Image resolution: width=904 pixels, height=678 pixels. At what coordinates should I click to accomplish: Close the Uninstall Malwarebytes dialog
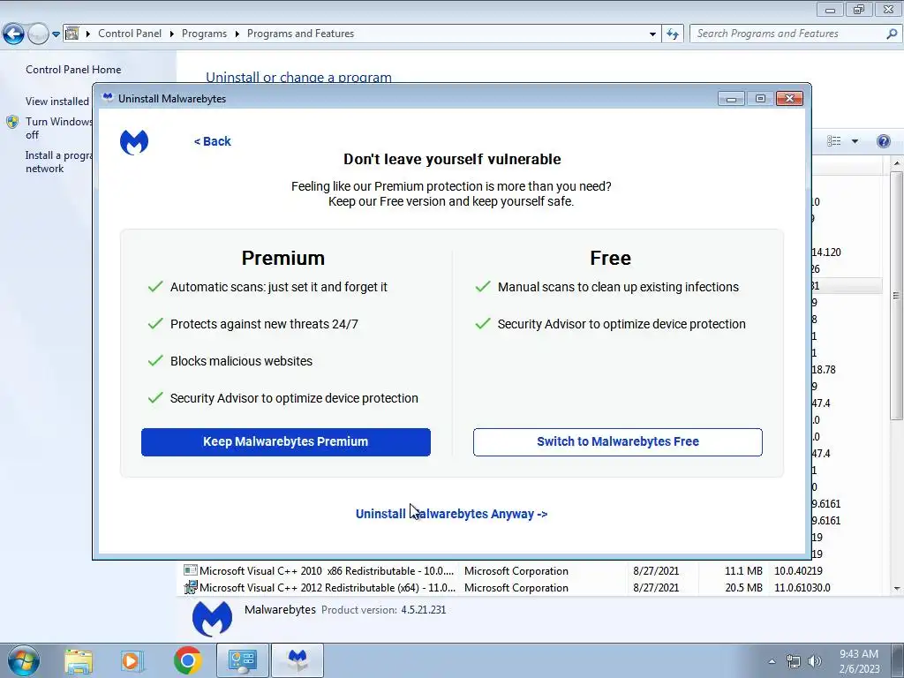click(x=789, y=99)
